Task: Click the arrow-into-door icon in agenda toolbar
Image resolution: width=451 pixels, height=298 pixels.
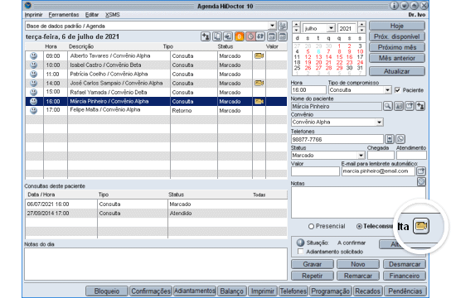Action: click(228, 36)
